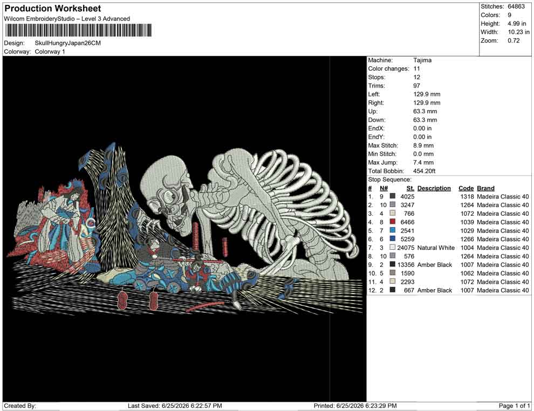Click the 'Stop Sequence:' heading
Screen dimensions: 534x411
point(389,180)
